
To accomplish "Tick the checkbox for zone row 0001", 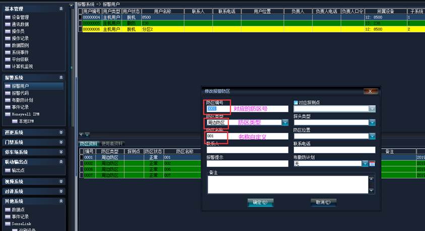I will pos(81,157).
